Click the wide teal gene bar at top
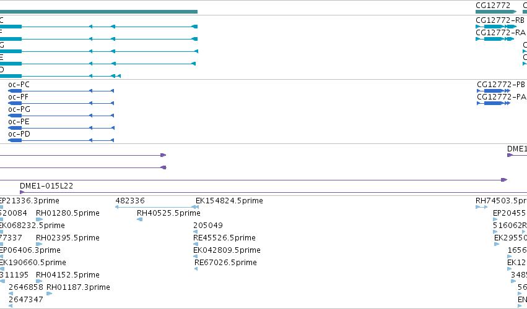The image size is (527, 309). [x=98, y=12]
